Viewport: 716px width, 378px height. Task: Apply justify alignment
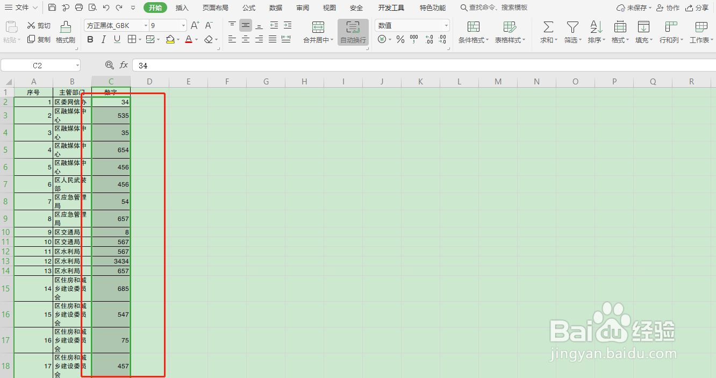click(273, 40)
